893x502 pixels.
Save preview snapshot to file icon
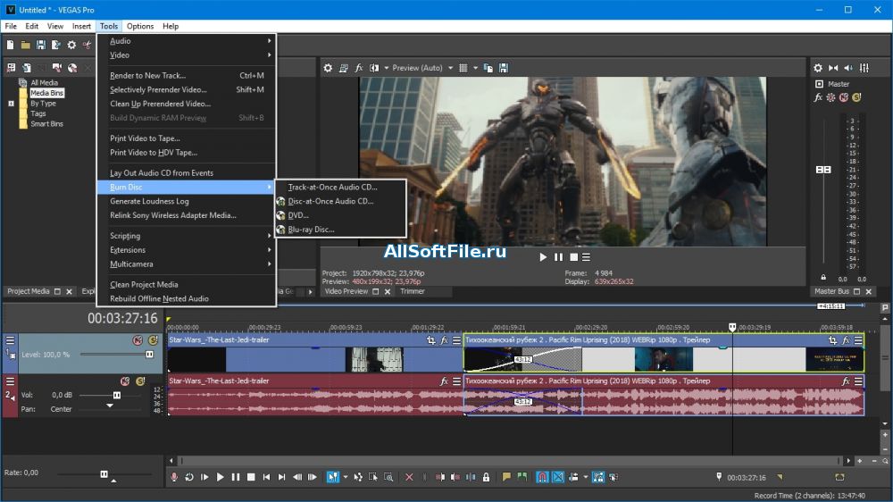[x=504, y=68]
